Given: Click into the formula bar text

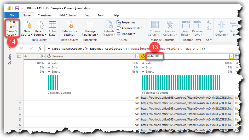Looking at the screenshot, I should (126, 49).
